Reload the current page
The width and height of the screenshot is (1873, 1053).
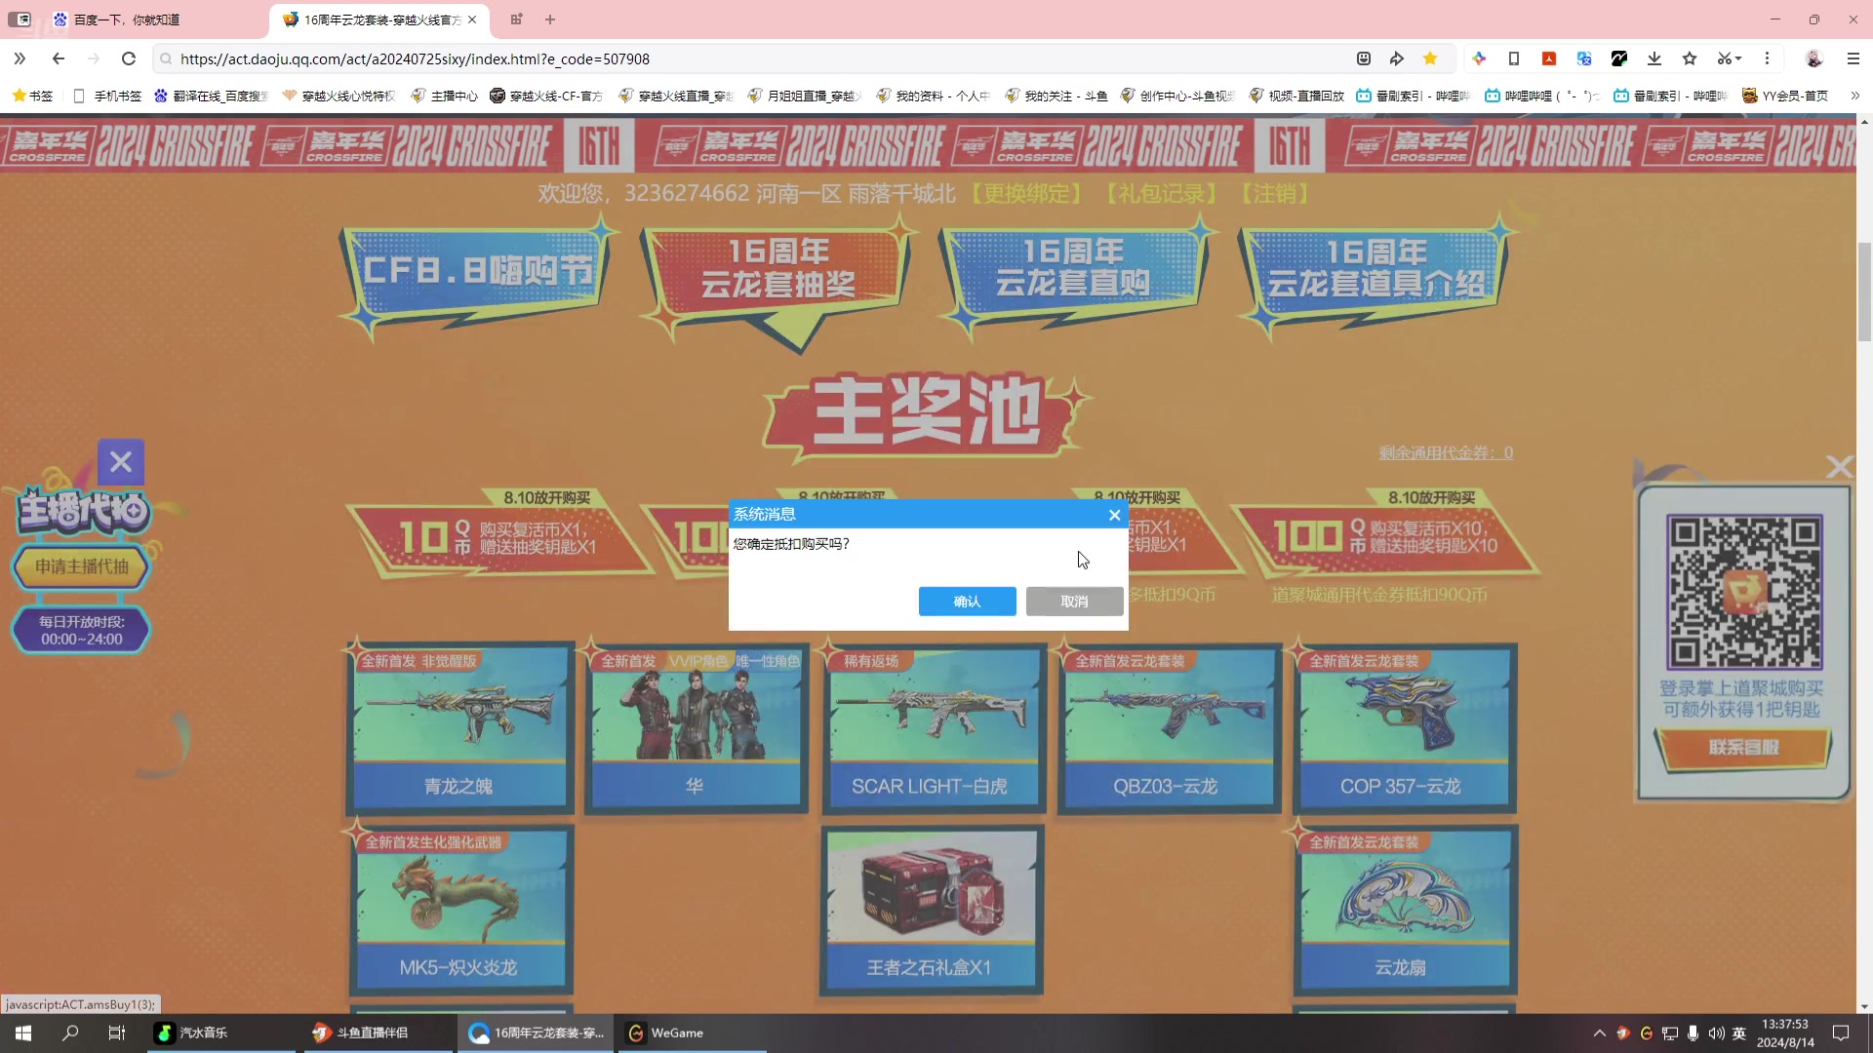tap(128, 58)
